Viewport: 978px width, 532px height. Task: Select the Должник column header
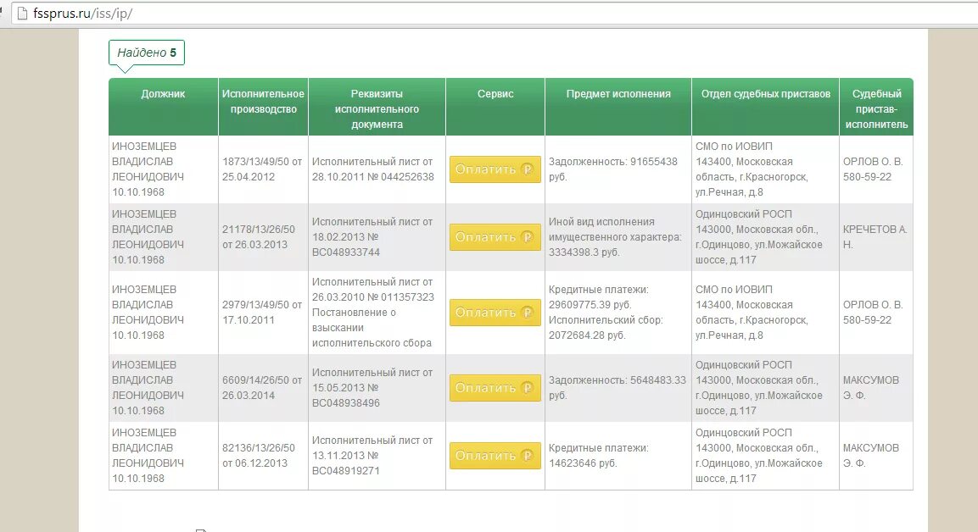point(162,94)
